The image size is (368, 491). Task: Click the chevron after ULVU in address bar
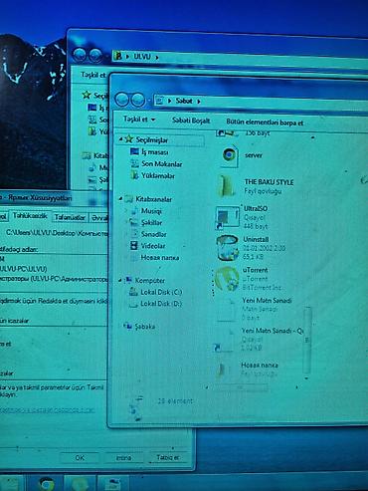tap(156, 57)
